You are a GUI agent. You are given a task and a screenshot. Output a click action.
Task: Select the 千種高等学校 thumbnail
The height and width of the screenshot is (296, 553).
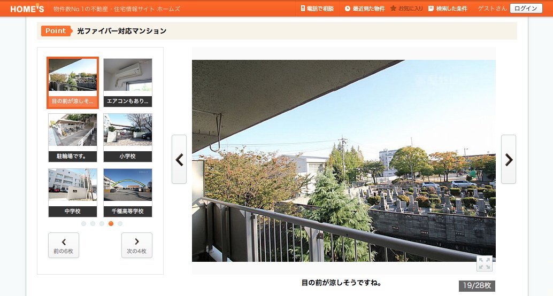[128, 193]
